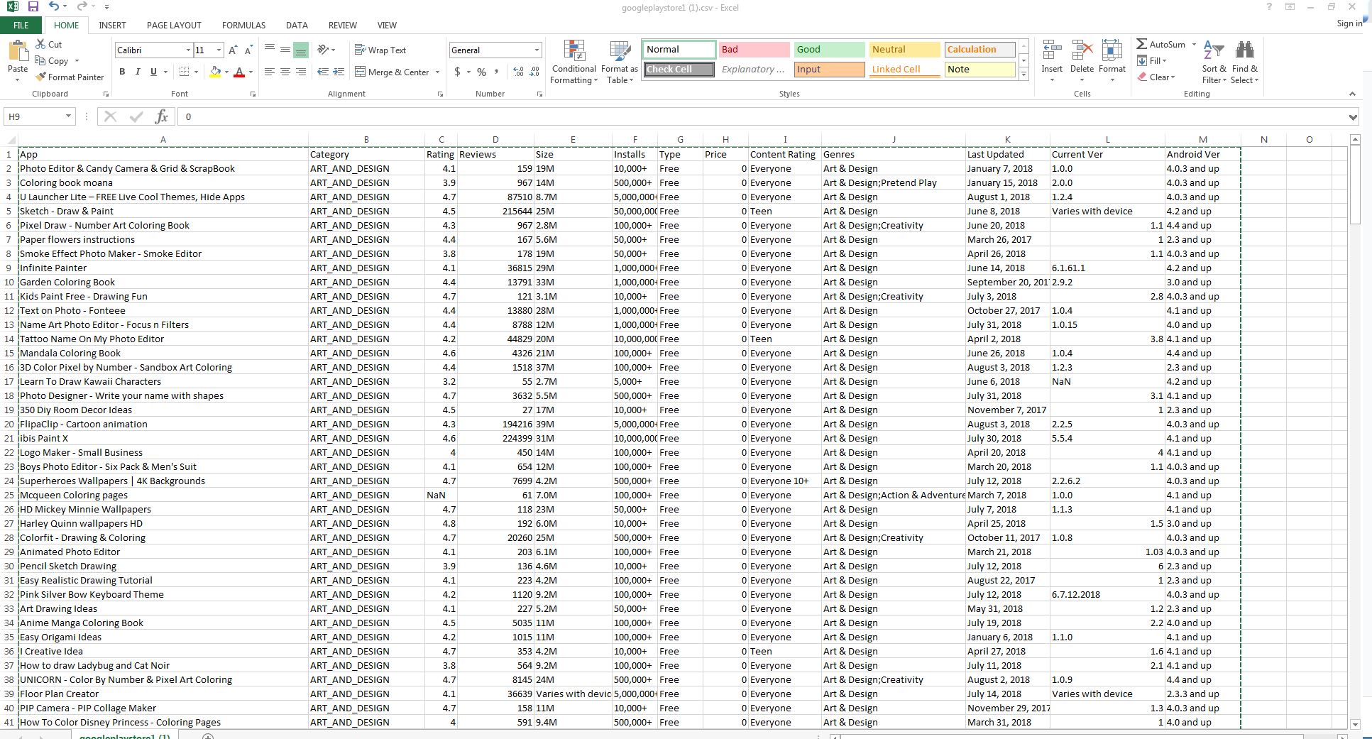This screenshot has height=739, width=1372.
Task: Click the Clear button
Action: tap(1156, 77)
